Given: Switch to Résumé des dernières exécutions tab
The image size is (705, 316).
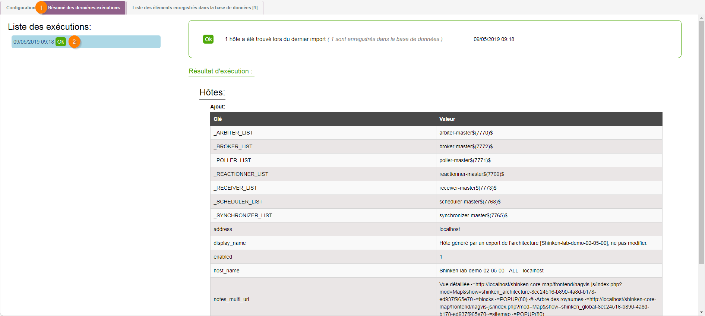Looking at the screenshot, I should tap(84, 8).
